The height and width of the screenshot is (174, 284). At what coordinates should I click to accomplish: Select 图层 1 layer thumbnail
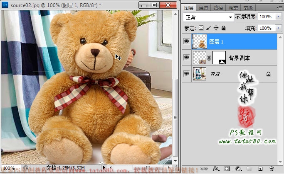[x=200, y=41]
